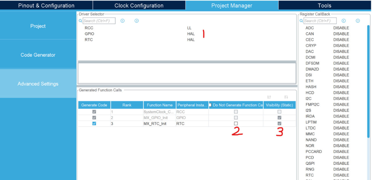Toggle the Do Not Generate Function Call header checkbox

coord(210,105)
